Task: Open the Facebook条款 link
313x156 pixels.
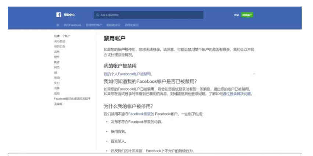Action: [141, 114]
